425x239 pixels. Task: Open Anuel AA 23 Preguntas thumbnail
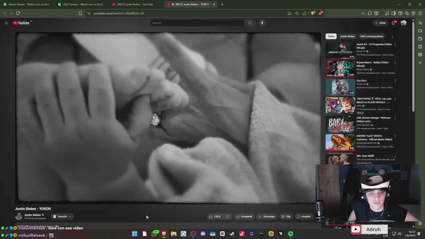click(x=340, y=50)
